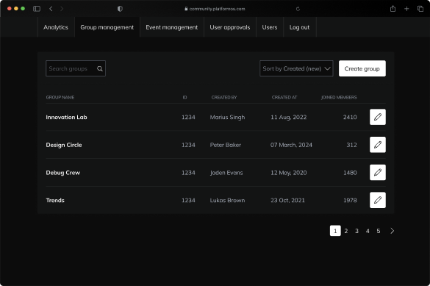430x286 pixels.
Task: Show the tab overview icon
Action: 420,9
